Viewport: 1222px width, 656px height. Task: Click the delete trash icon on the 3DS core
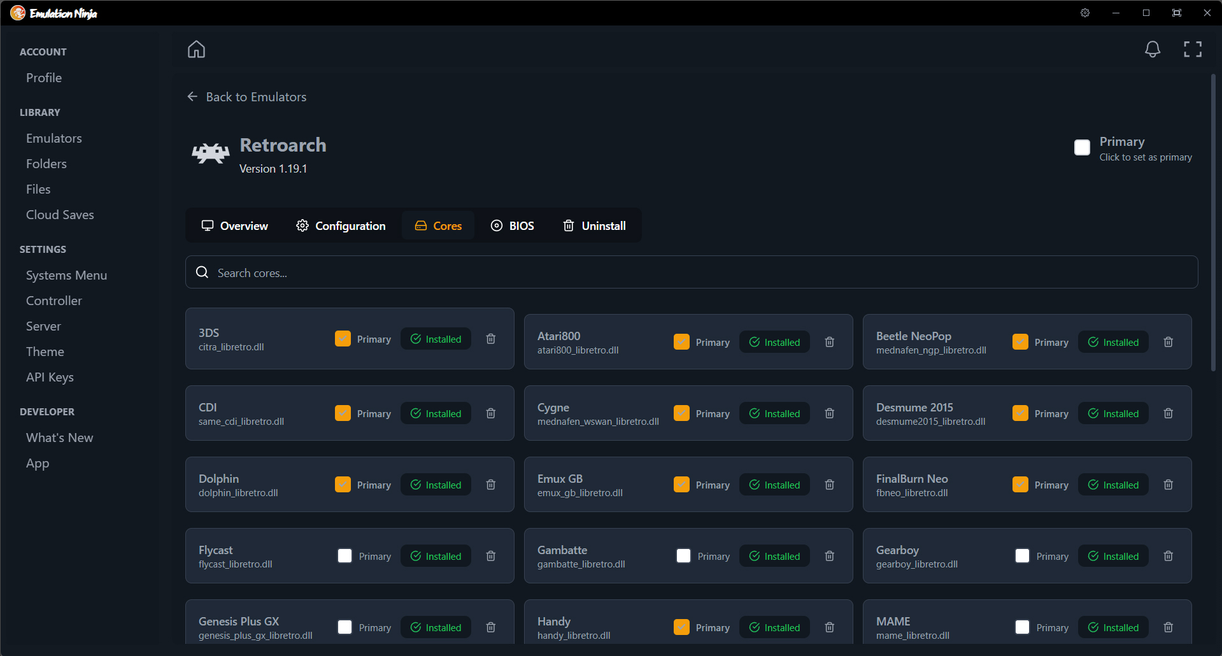(x=490, y=339)
